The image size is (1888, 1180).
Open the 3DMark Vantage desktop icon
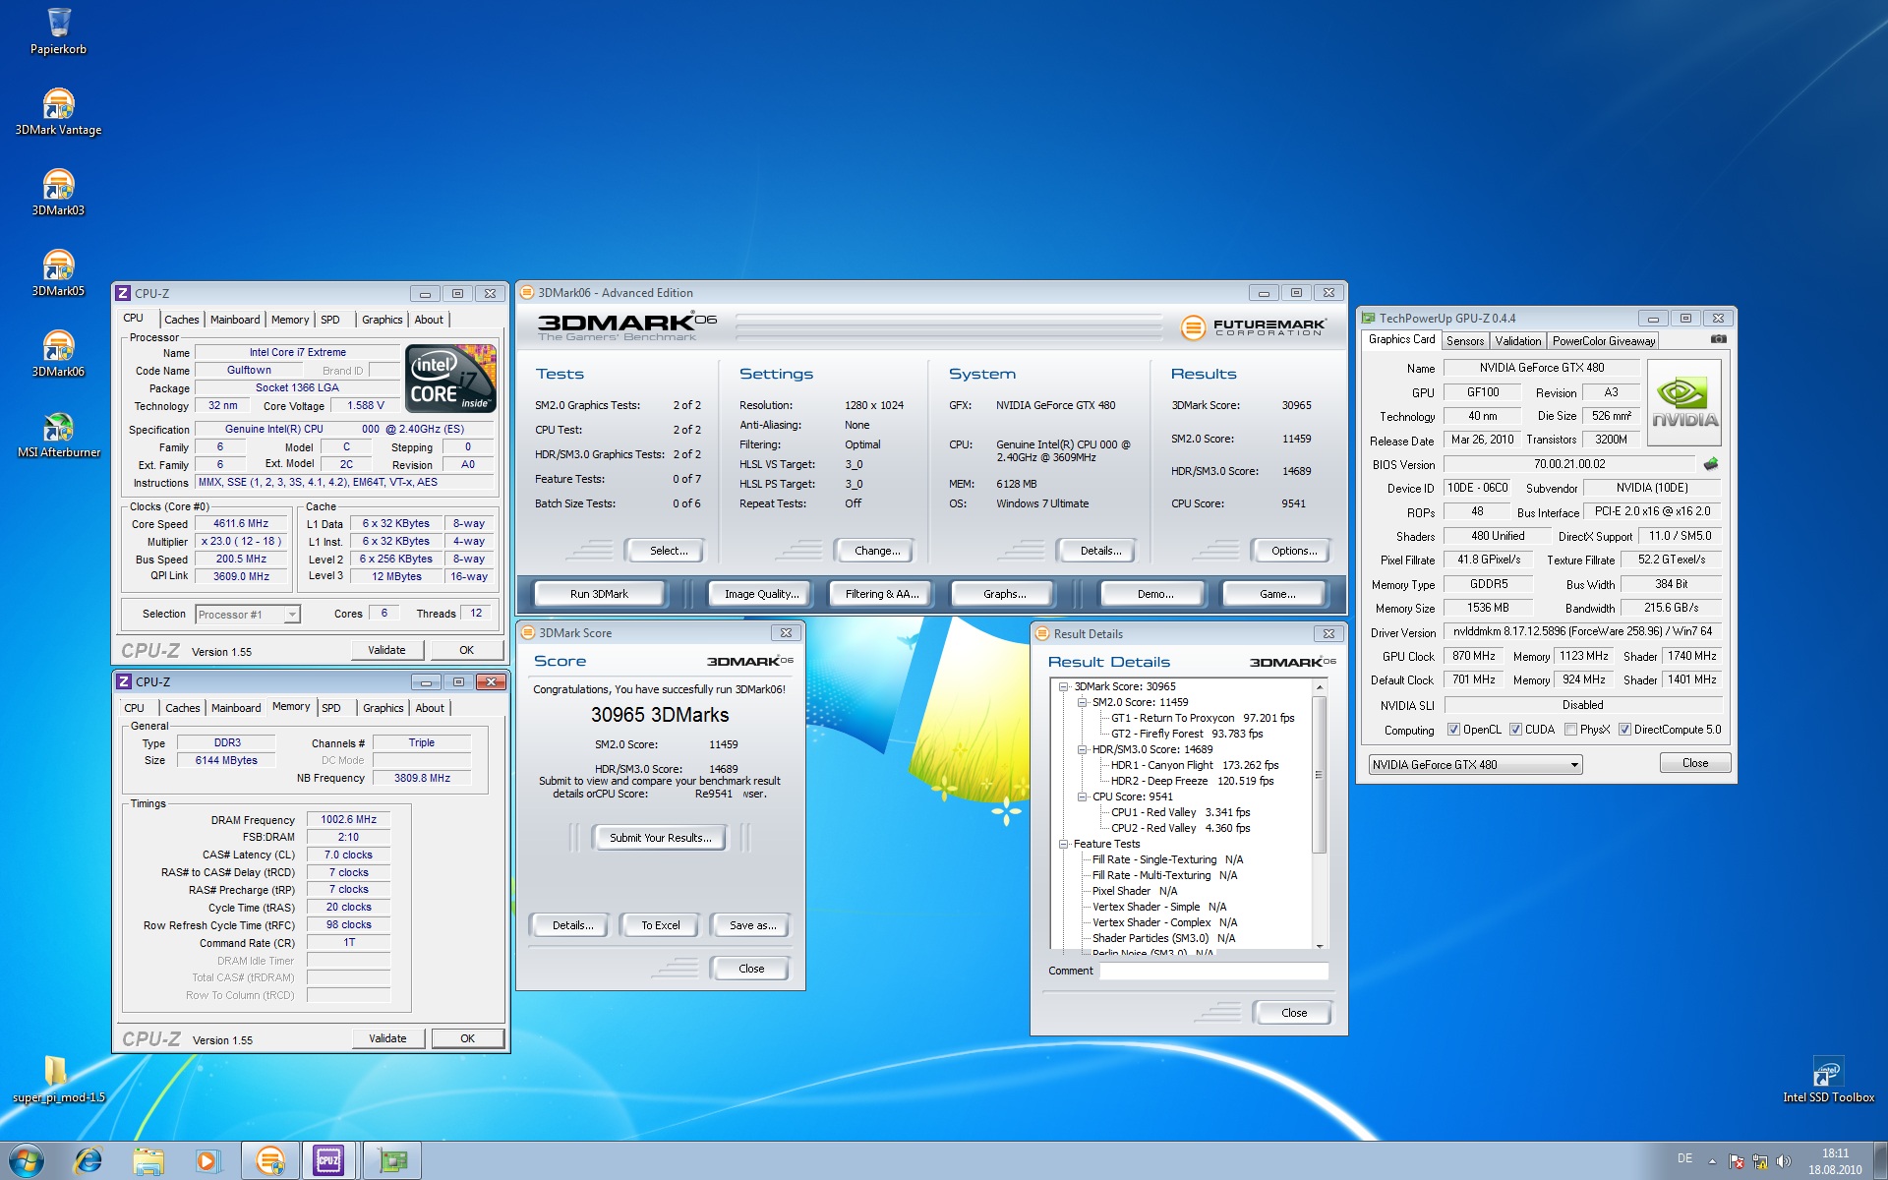tap(58, 111)
